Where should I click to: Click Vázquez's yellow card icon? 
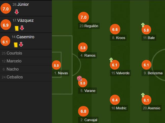17,28
